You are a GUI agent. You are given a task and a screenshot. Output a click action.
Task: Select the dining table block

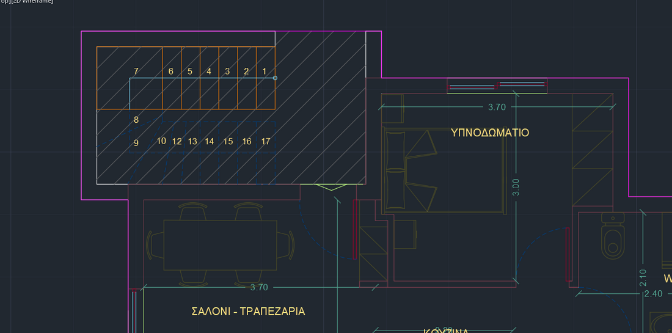coord(220,244)
